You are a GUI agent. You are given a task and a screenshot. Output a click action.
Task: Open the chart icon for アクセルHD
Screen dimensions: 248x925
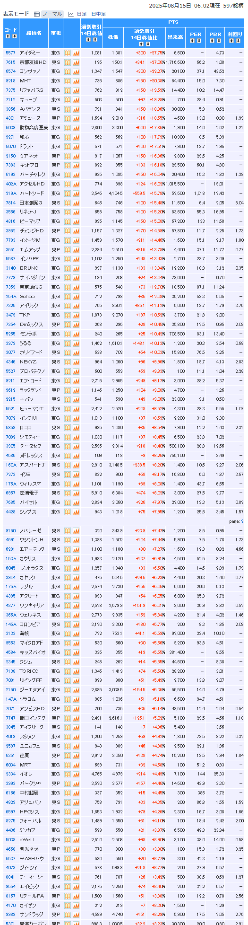(x=76, y=184)
